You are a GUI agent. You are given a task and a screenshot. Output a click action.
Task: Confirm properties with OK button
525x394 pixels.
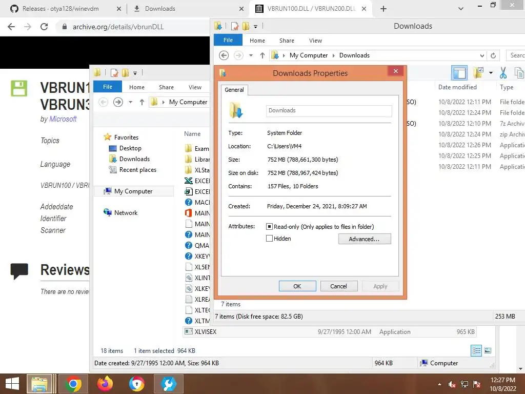(x=297, y=286)
